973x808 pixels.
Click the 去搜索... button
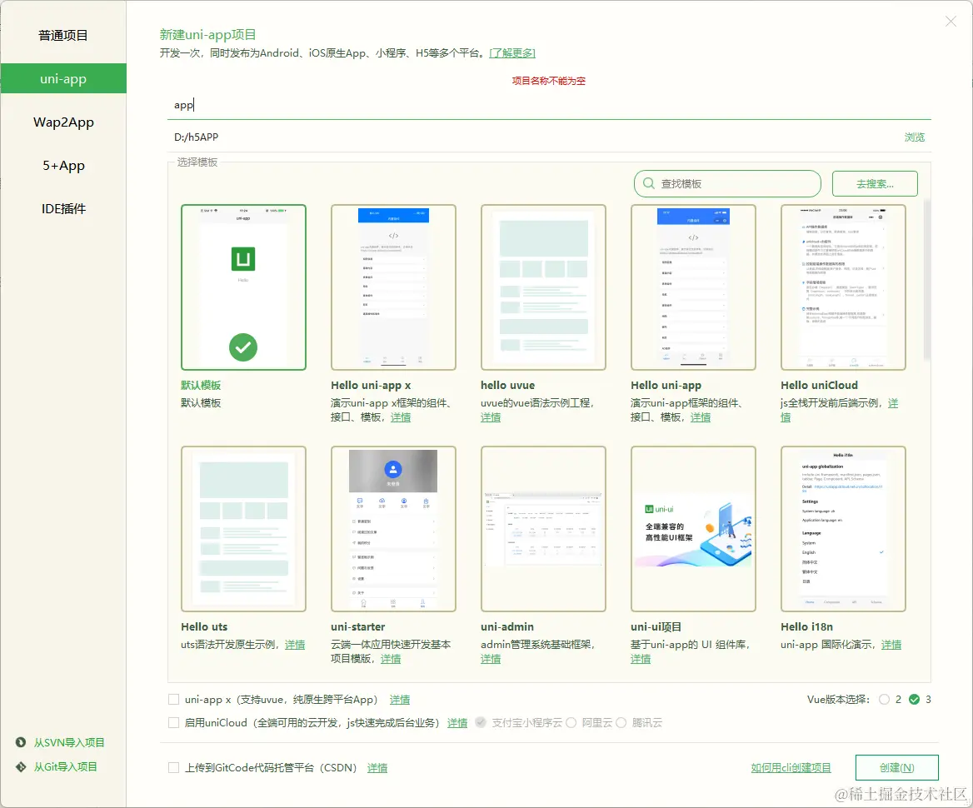[875, 184]
